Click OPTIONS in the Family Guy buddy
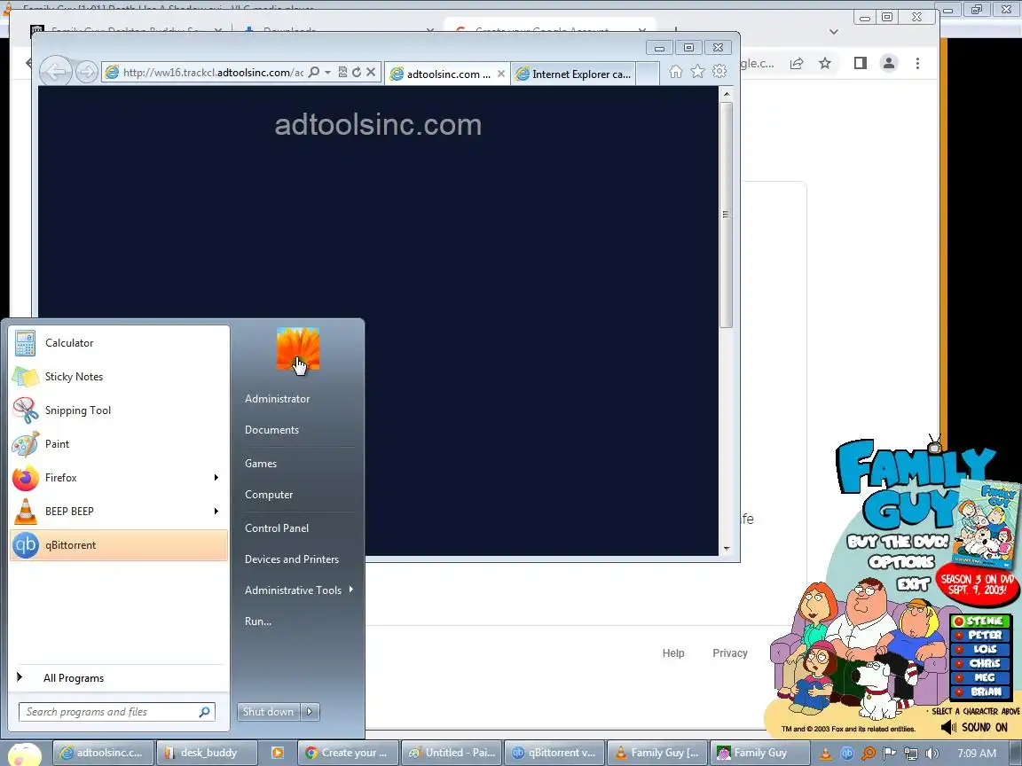 (901, 562)
